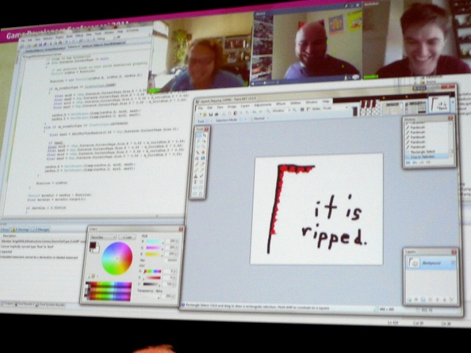Select the Rectangle Select tool in Tools window
Viewport: 471px width, 353px height.
click(x=198, y=136)
